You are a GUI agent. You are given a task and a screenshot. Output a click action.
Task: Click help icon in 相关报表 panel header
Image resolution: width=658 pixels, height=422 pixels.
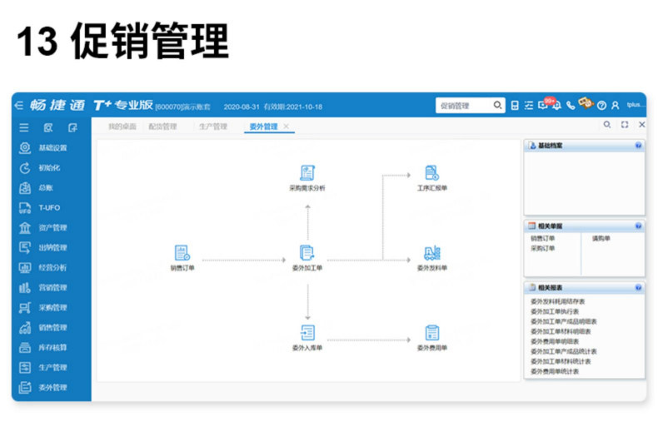click(638, 288)
